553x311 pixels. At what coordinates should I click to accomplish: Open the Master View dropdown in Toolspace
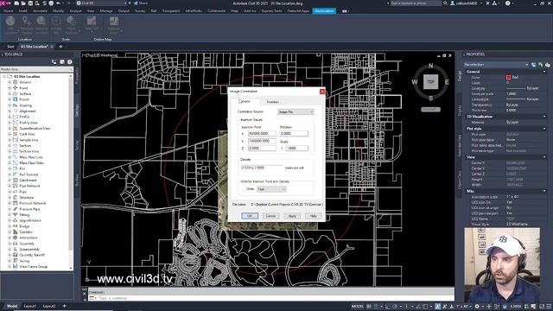pos(36,69)
